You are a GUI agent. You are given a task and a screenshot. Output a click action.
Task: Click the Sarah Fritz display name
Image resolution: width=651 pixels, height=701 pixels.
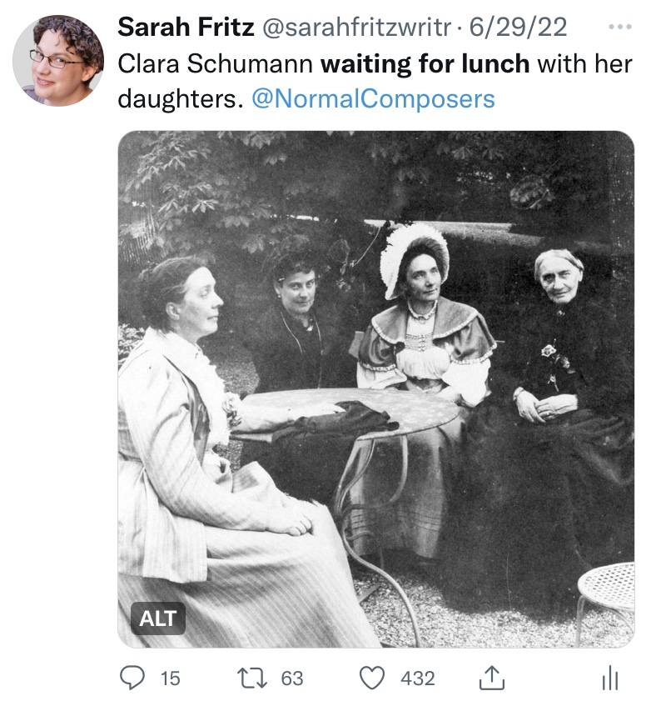click(186, 28)
